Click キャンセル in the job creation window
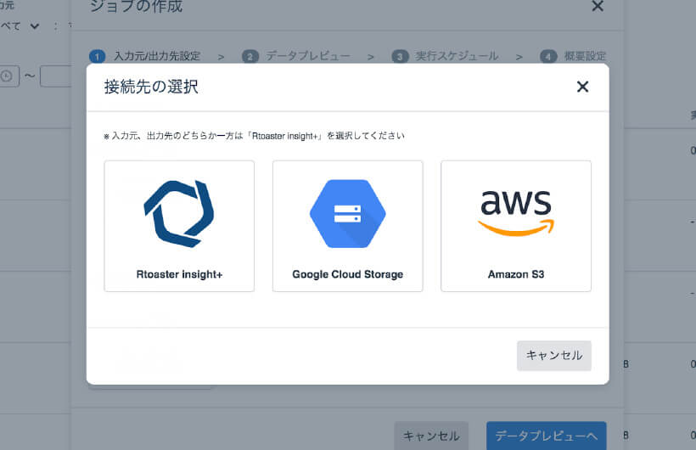Viewport: 696px width, 450px height. (x=431, y=436)
